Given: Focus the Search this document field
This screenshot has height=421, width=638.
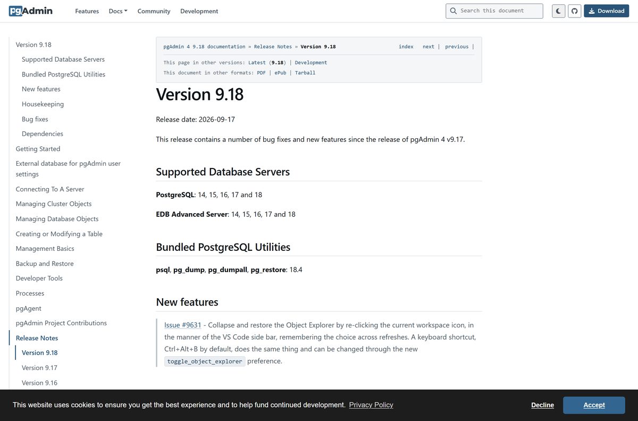Looking at the screenshot, I should 494,11.
